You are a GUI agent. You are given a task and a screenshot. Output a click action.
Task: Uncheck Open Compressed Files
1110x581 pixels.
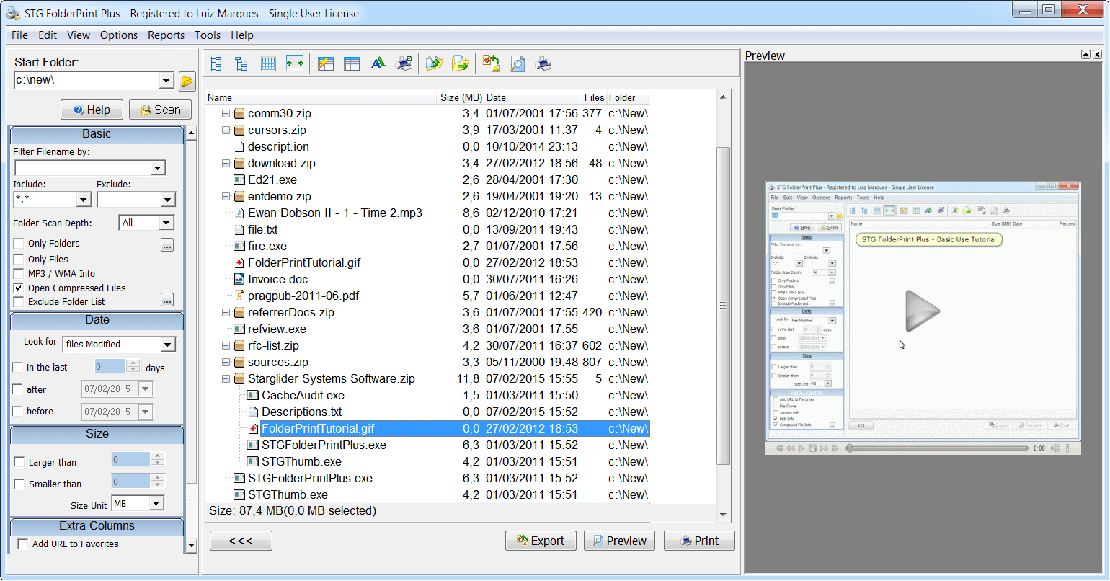point(19,288)
